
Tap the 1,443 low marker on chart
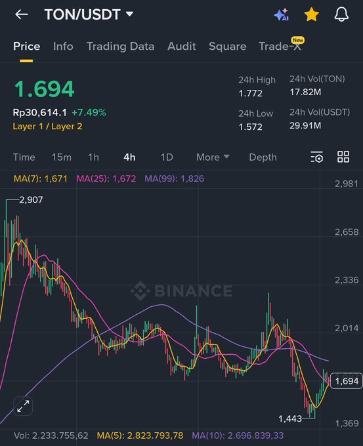290,418
